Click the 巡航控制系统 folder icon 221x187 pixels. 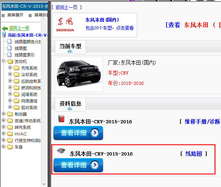[16, 81]
